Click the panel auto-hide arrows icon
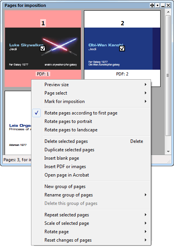The width and height of the screenshot is (174, 247). (x=152, y=5)
